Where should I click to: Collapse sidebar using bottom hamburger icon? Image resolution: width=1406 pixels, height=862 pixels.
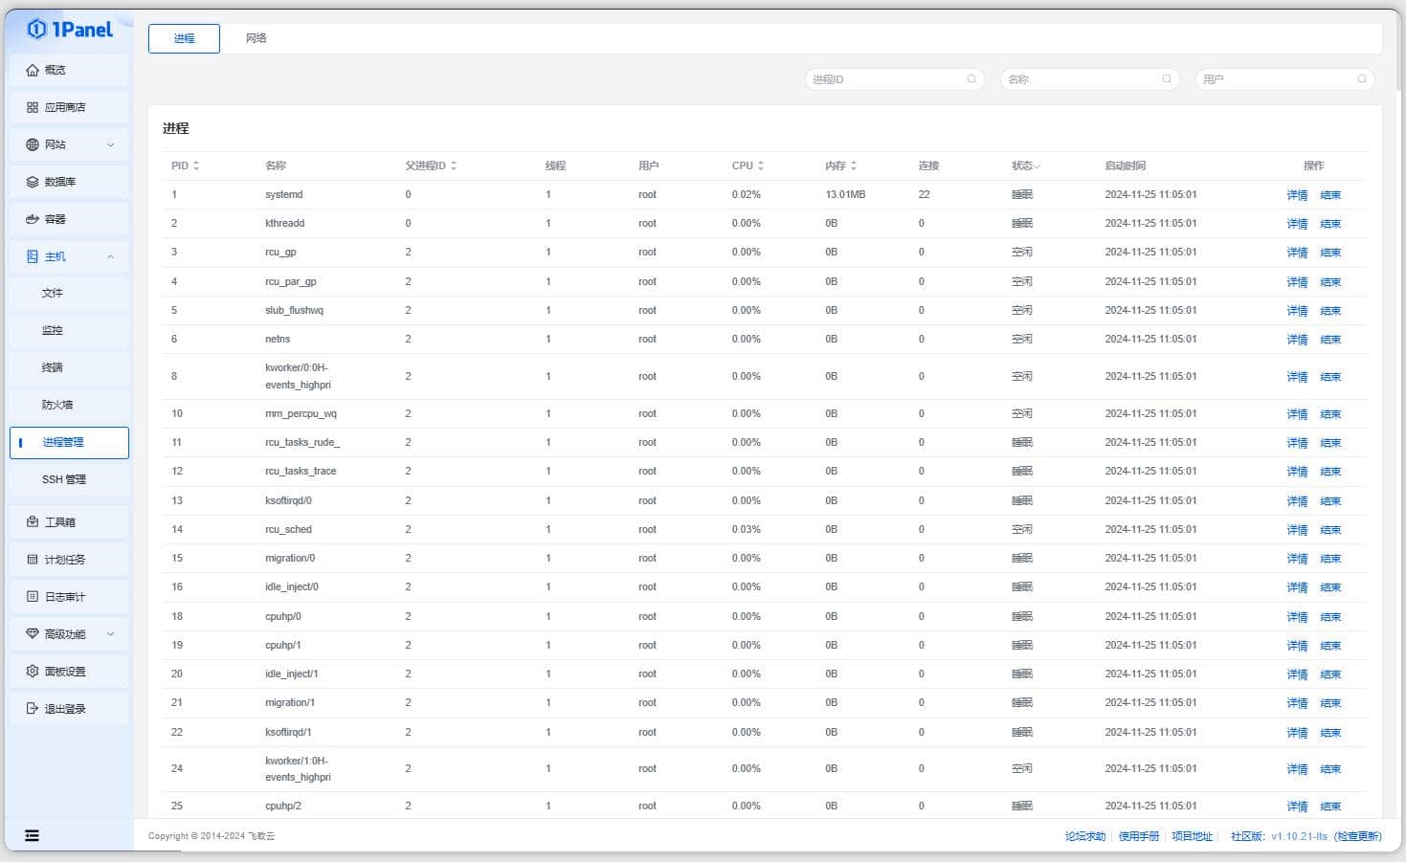32,835
